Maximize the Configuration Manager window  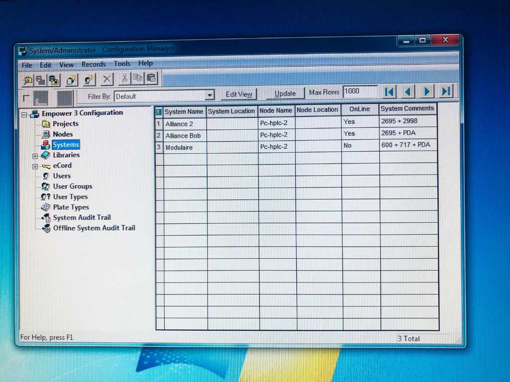coord(422,40)
